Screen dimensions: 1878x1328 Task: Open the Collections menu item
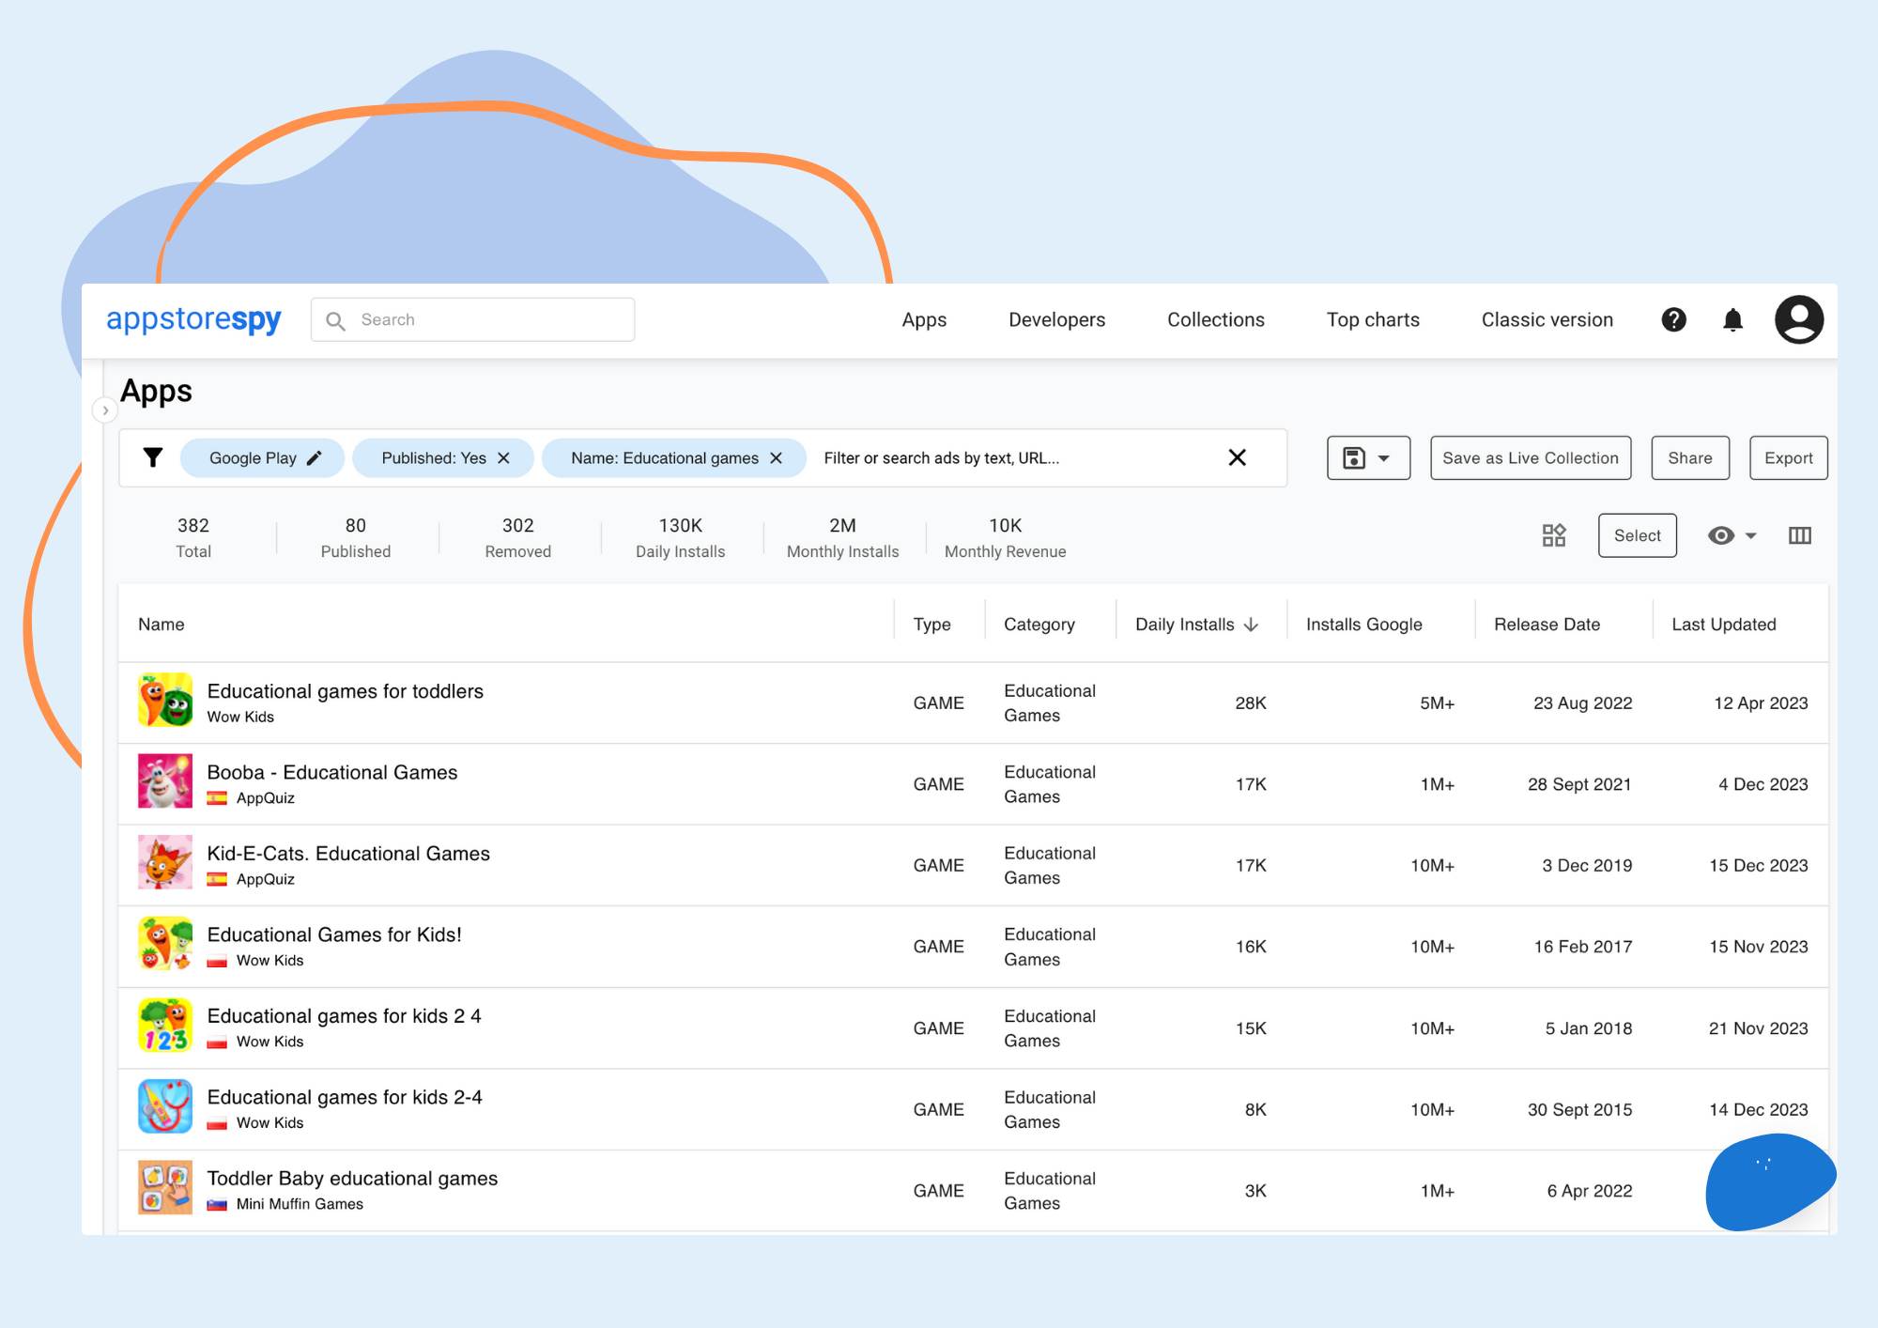[x=1215, y=319]
